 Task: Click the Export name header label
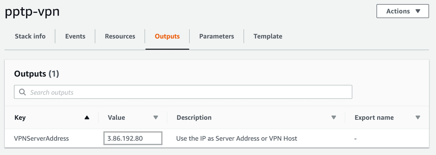pos(374,118)
